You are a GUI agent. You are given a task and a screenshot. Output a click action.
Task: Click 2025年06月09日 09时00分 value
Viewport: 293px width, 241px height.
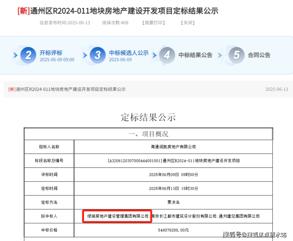[x=173, y=175]
